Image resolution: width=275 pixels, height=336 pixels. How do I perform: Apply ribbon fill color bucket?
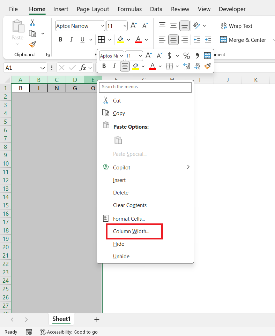pyautogui.click(x=120, y=40)
